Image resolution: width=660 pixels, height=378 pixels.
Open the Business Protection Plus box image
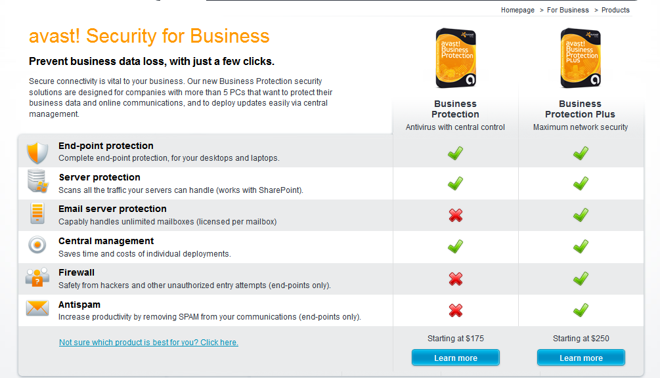click(x=581, y=58)
